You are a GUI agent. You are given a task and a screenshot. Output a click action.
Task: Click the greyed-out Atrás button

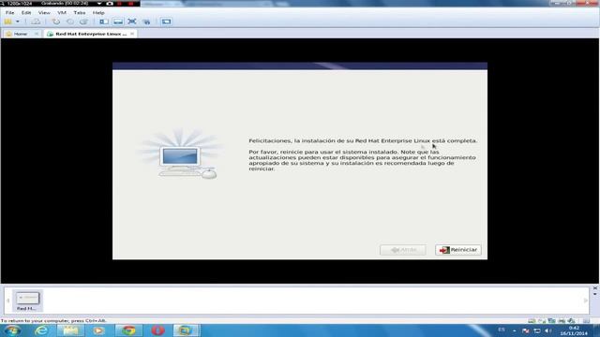pyautogui.click(x=403, y=250)
